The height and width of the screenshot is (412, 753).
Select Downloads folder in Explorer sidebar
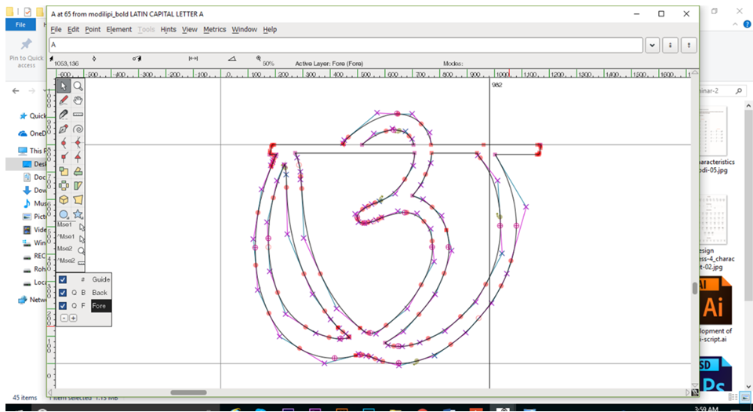click(35, 190)
